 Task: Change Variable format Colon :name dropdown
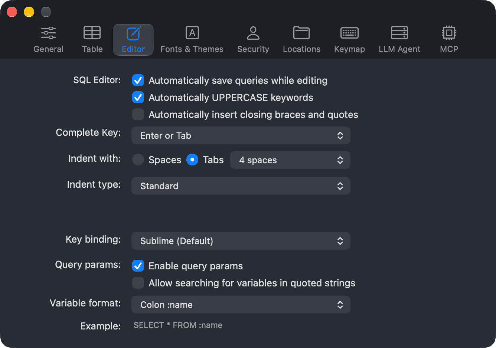(241, 305)
